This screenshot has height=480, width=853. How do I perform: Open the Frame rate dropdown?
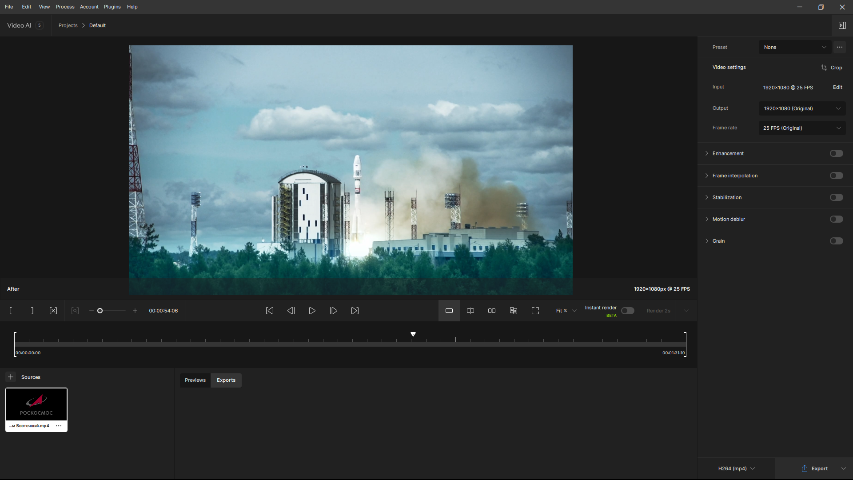(802, 128)
